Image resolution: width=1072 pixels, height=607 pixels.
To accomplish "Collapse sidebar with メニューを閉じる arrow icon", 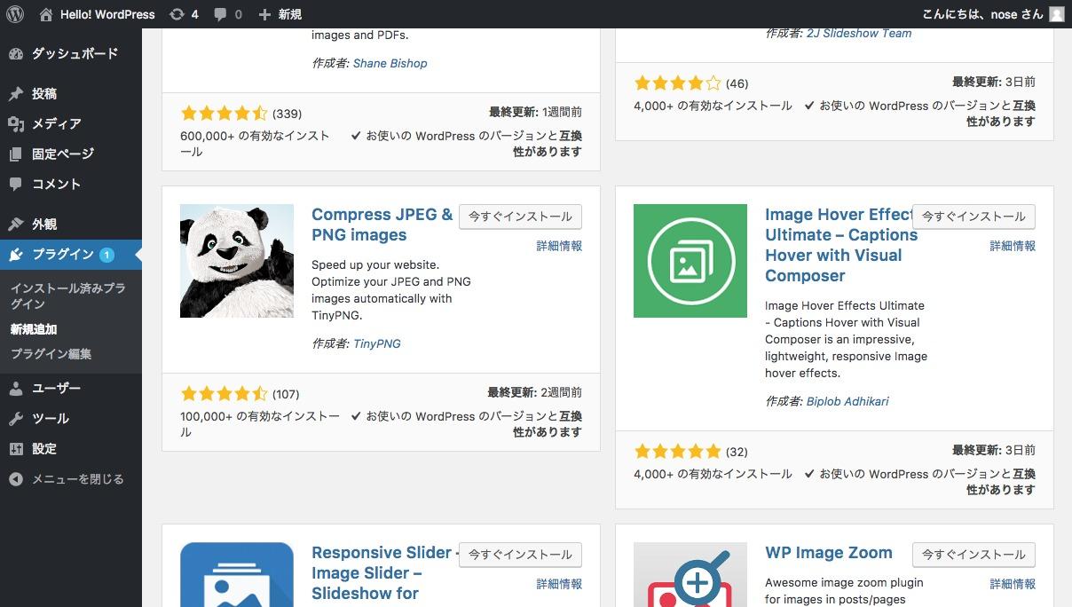I will point(16,479).
